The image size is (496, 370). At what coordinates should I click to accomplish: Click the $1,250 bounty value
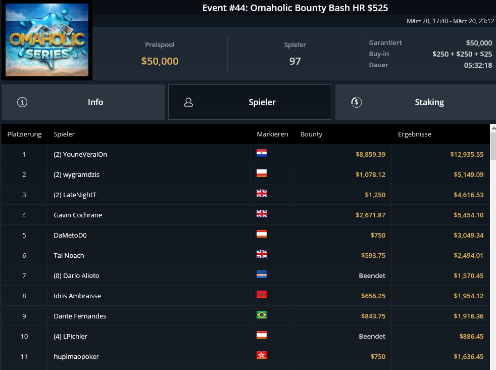[x=375, y=195]
